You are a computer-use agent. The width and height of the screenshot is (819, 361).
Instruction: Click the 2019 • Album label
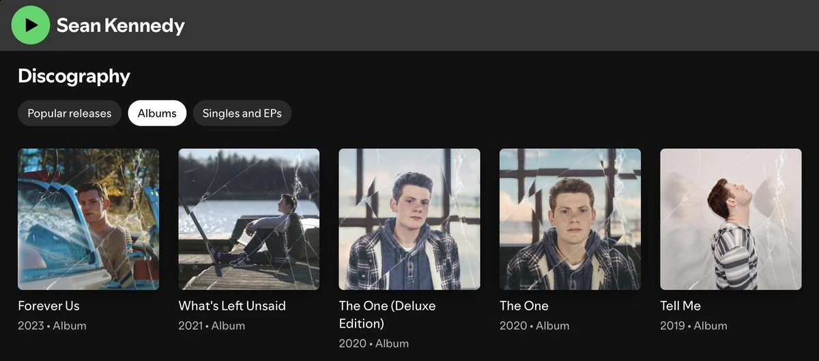(x=694, y=326)
